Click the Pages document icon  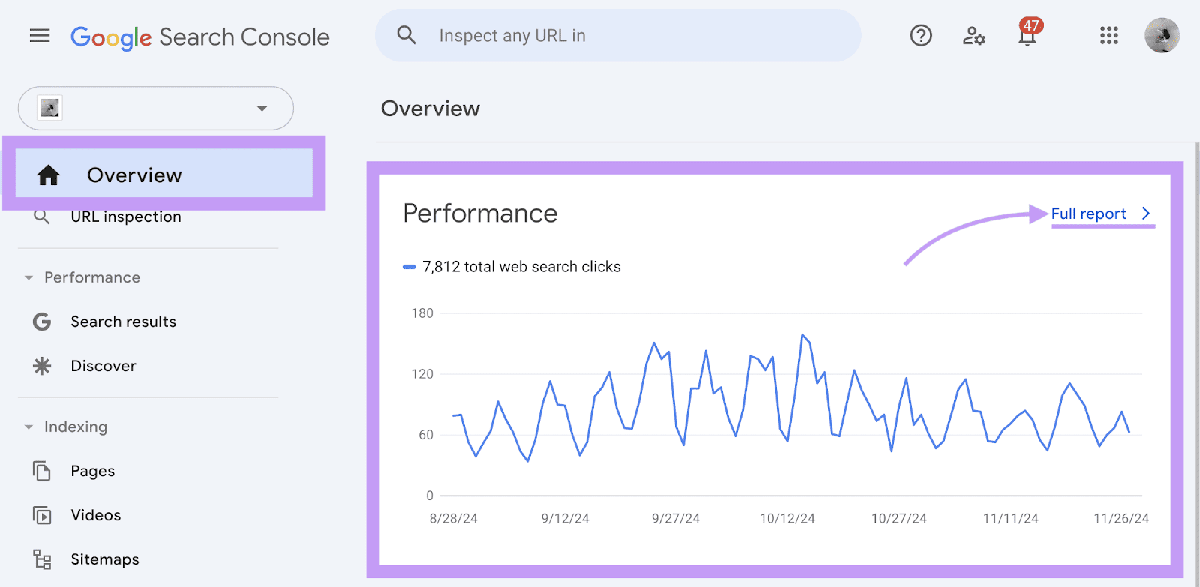(42, 471)
